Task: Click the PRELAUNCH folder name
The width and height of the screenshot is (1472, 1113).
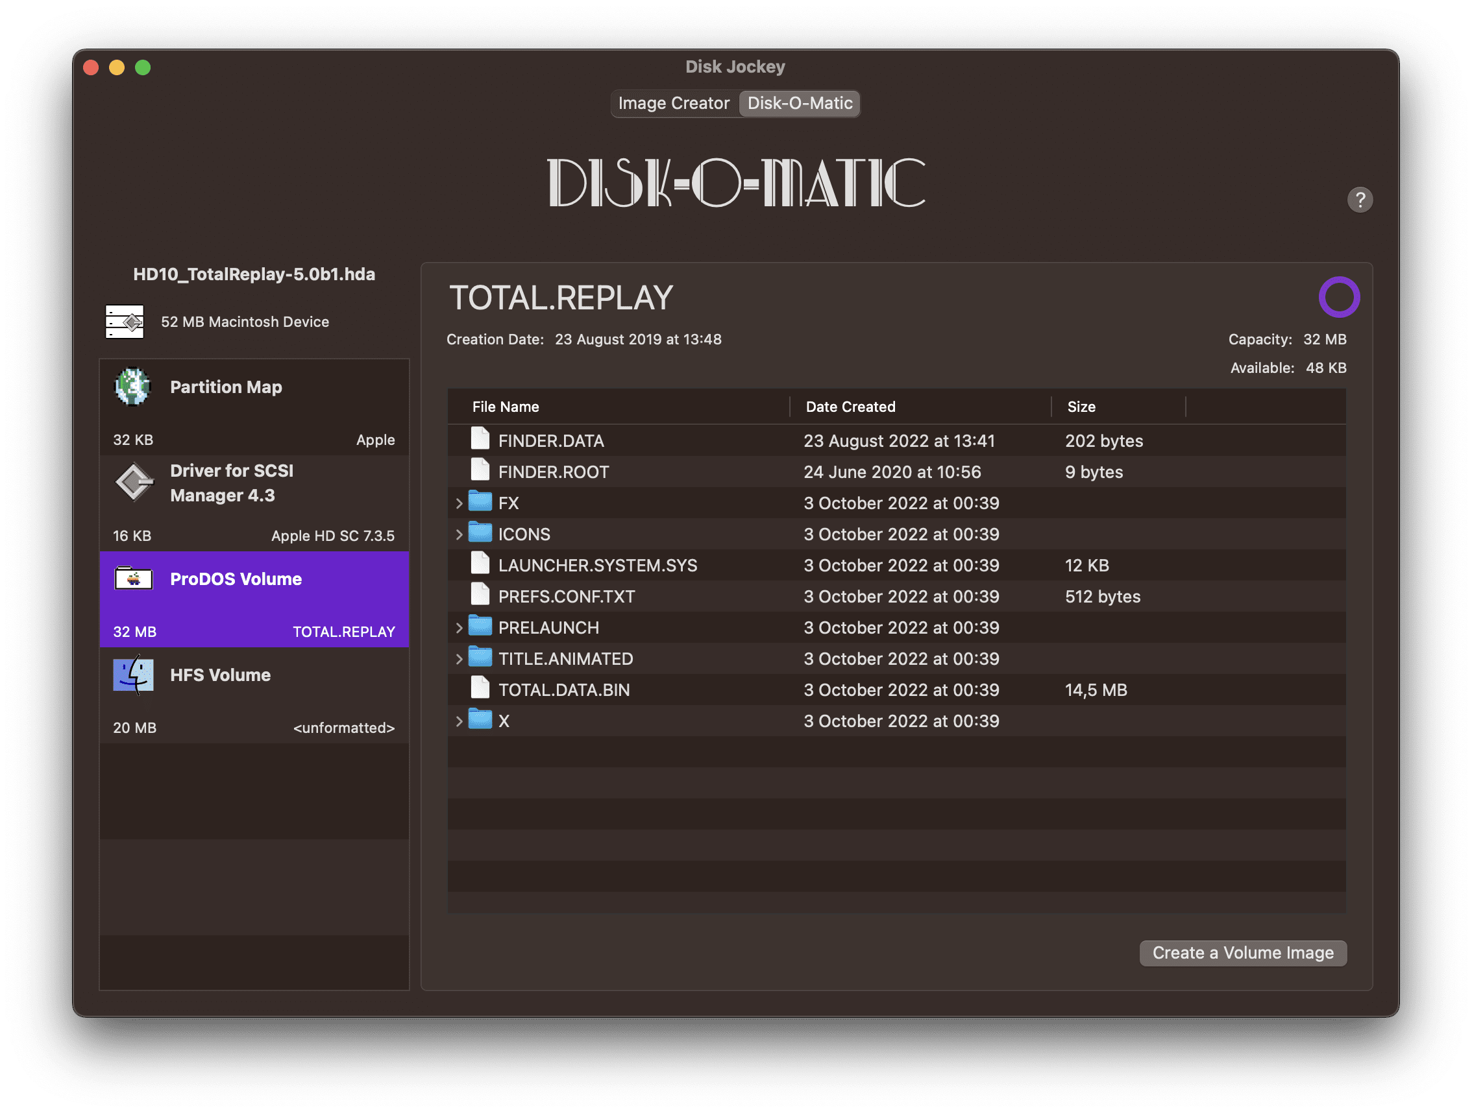Action: coord(548,628)
